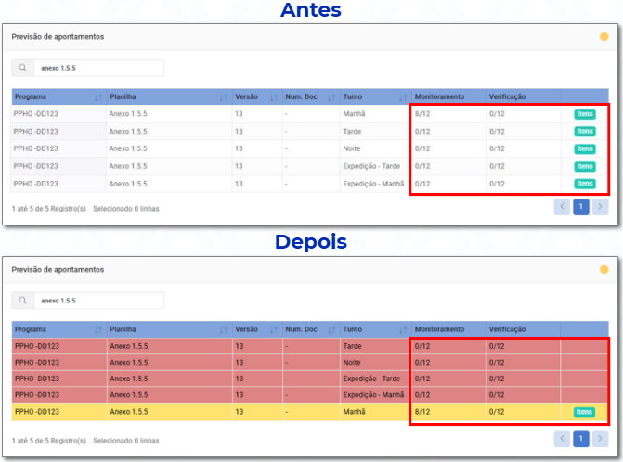Go to previous page in Depois pagination
623x462 pixels.
[562, 439]
